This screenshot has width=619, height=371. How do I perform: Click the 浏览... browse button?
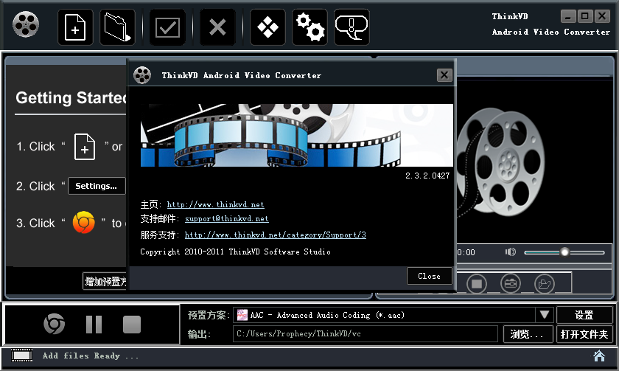click(x=528, y=334)
